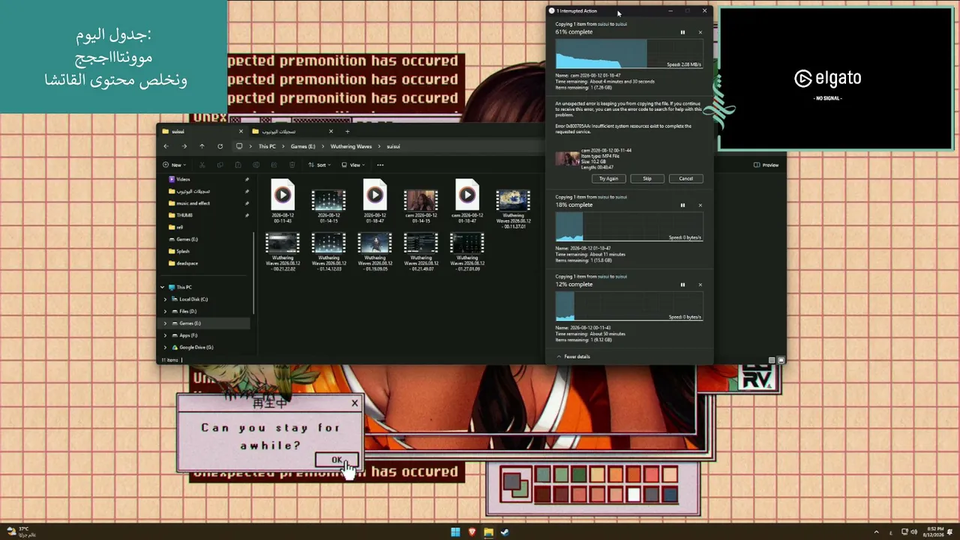This screenshot has width=960, height=540.
Task: Open the volume control in tray
Action: coord(913,532)
